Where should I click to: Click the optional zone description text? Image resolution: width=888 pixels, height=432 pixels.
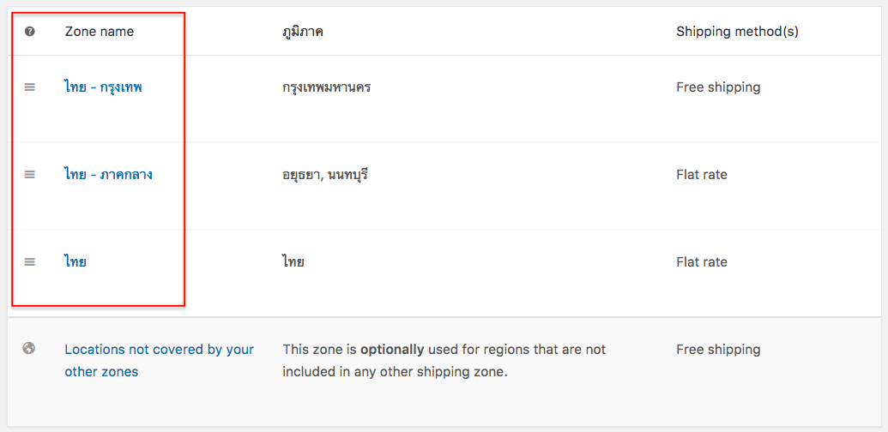click(x=444, y=361)
